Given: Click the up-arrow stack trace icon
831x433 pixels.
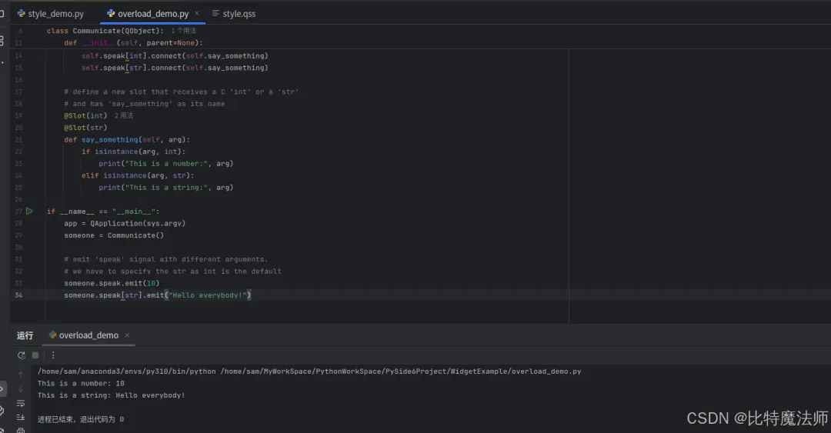Looking at the screenshot, I should tap(21, 375).
